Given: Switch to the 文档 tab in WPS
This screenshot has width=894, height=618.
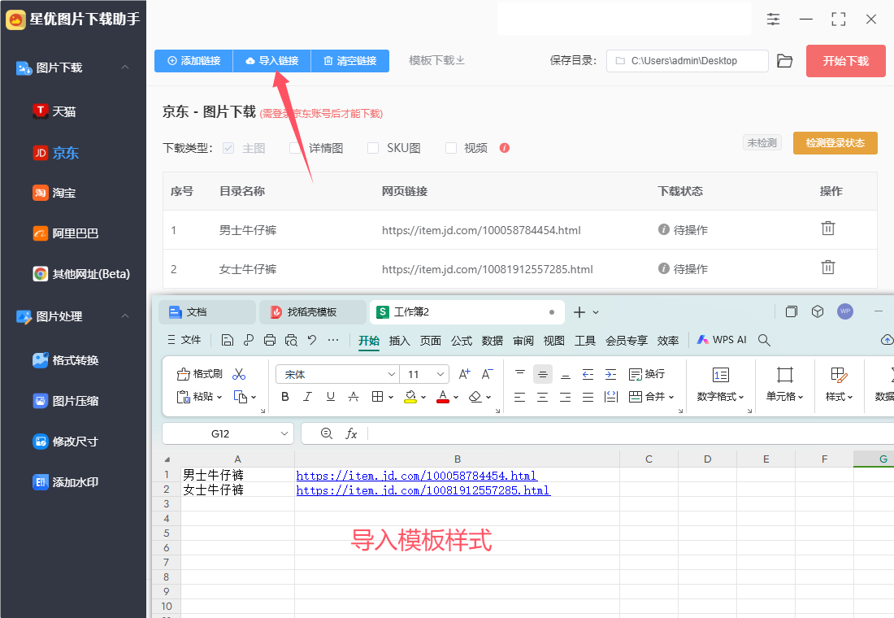Looking at the screenshot, I should click(x=207, y=312).
